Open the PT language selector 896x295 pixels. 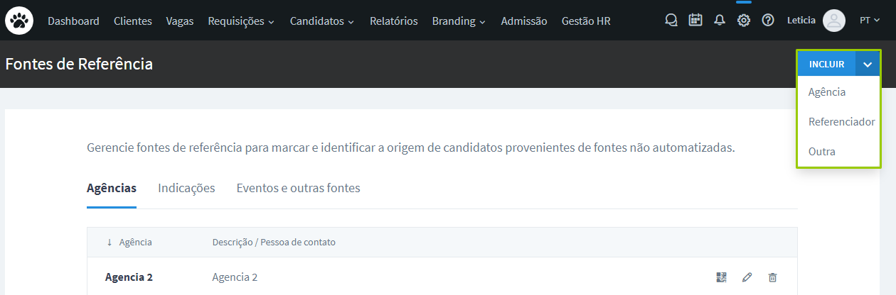[x=869, y=21]
